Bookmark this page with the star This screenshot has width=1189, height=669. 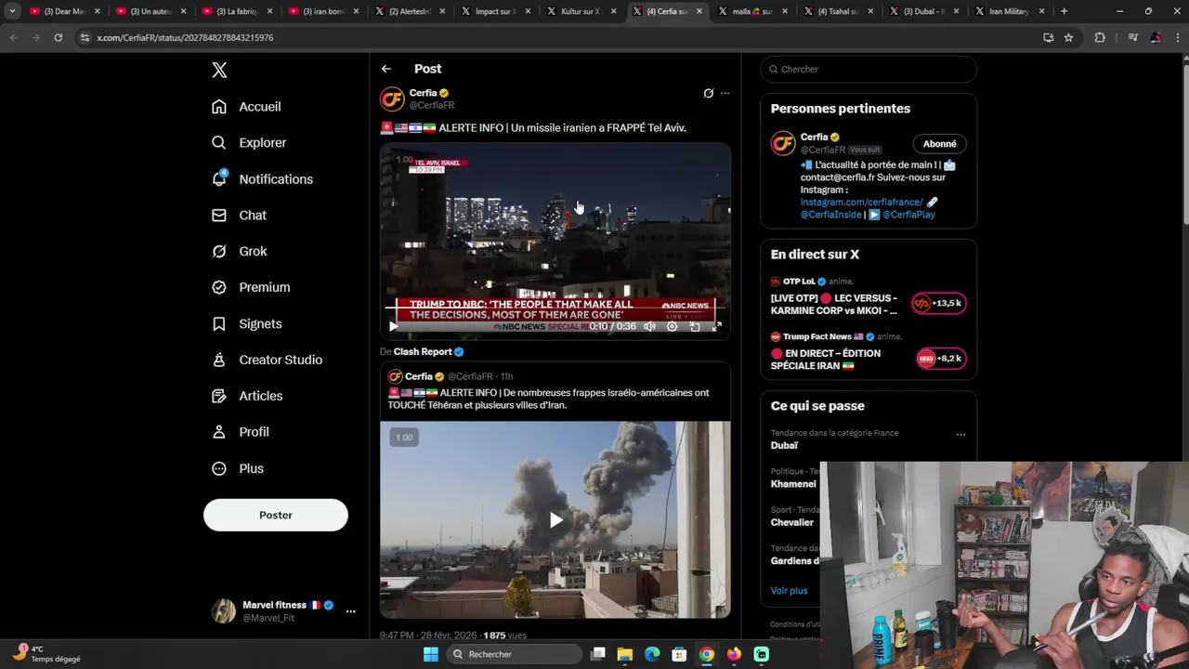(1069, 37)
